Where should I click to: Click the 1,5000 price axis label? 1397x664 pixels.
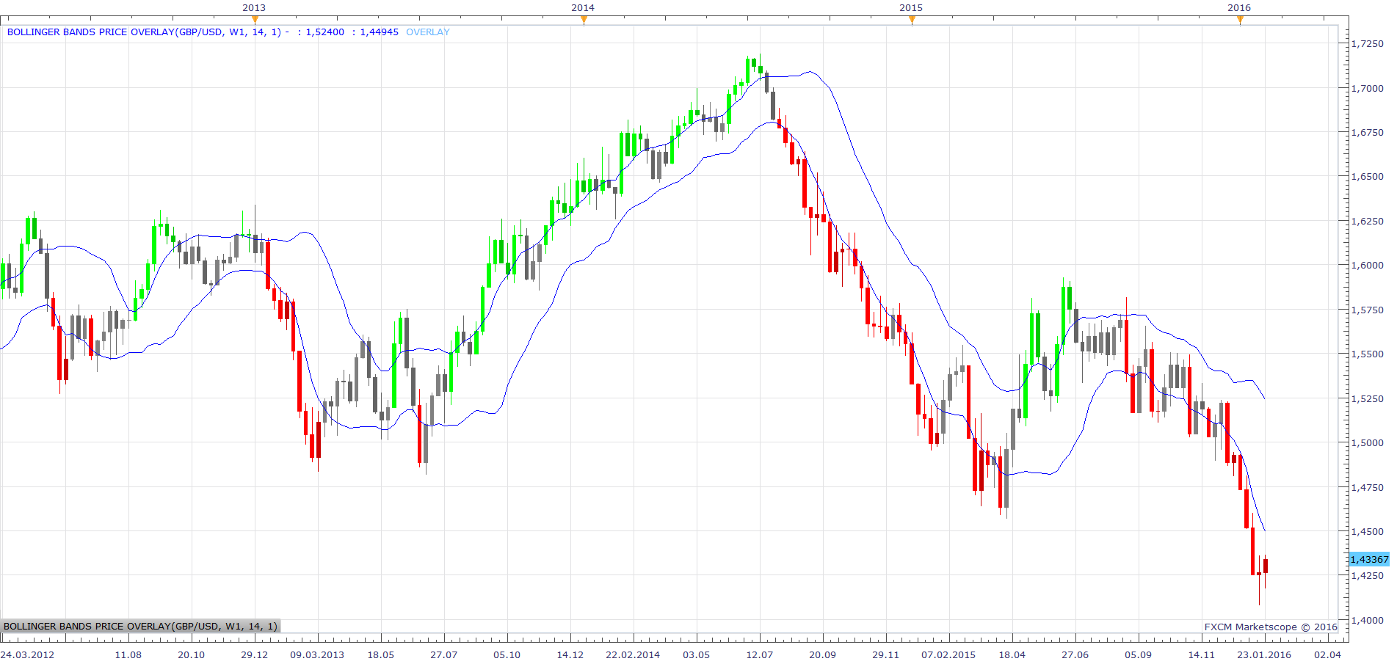tap(1368, 443)
